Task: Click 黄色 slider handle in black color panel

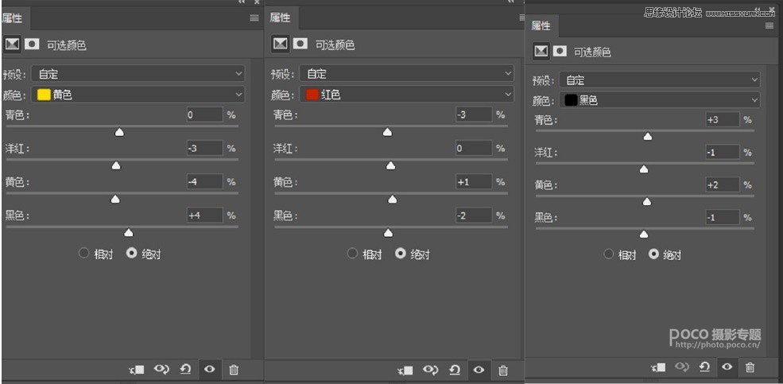Action: tap(647, 202)
